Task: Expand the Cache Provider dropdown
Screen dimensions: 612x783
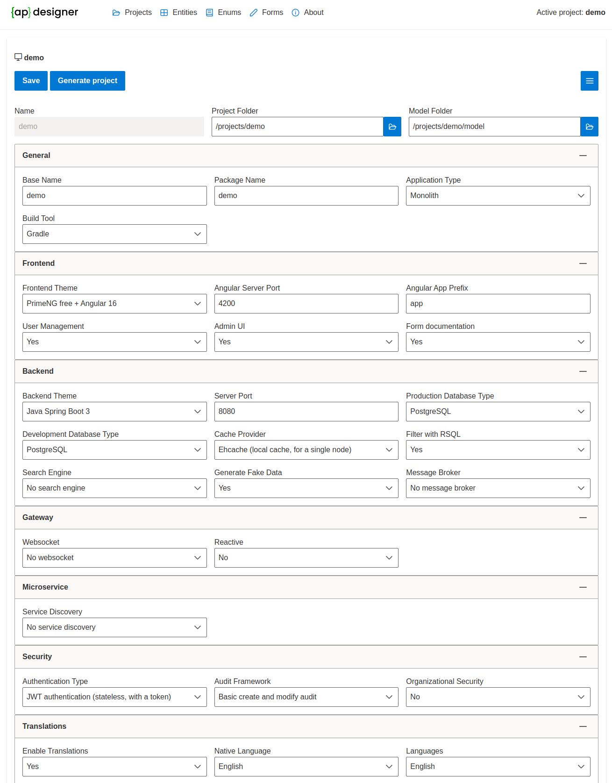Action: tap(306, 450)
